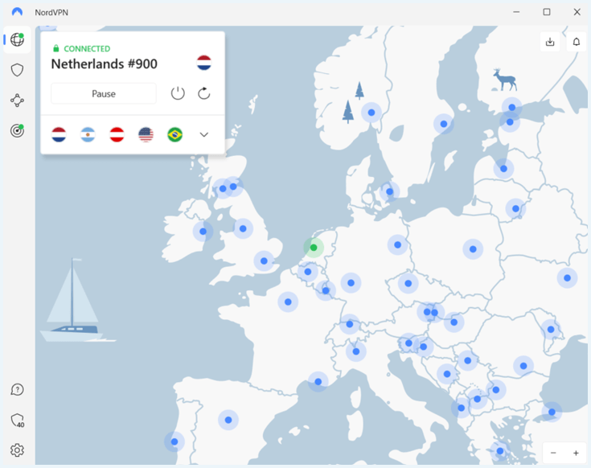Select the Denmark server pin on map
The height and width of the screenshot is (468, 591).
coord(389,191)
